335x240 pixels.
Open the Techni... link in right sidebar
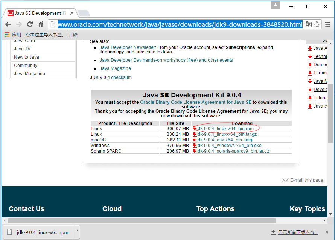pos(320,56)
